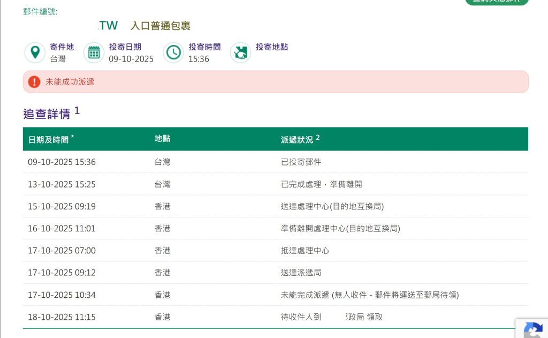
Task: Click the 郵件編號 label
Action: click(x=40, y=11)
